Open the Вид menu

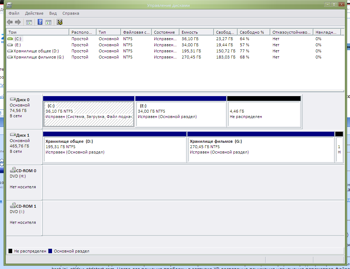pos(53,13)
